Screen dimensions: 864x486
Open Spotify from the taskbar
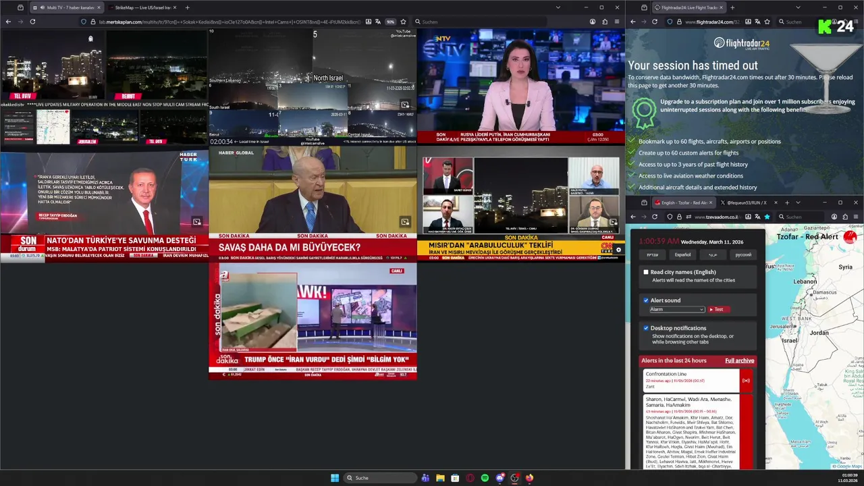(x=485, y=478)
